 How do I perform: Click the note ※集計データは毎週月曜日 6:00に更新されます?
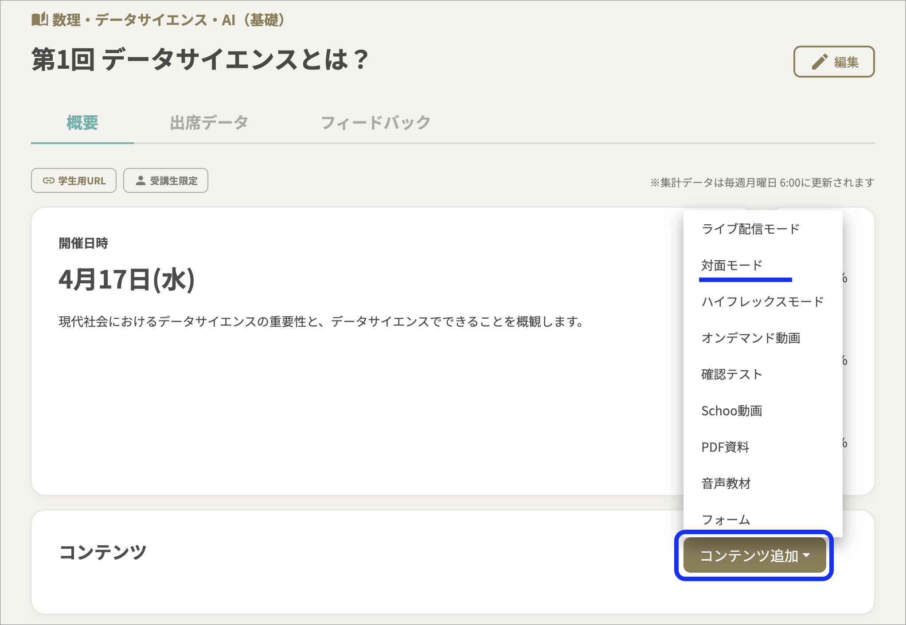762,182
